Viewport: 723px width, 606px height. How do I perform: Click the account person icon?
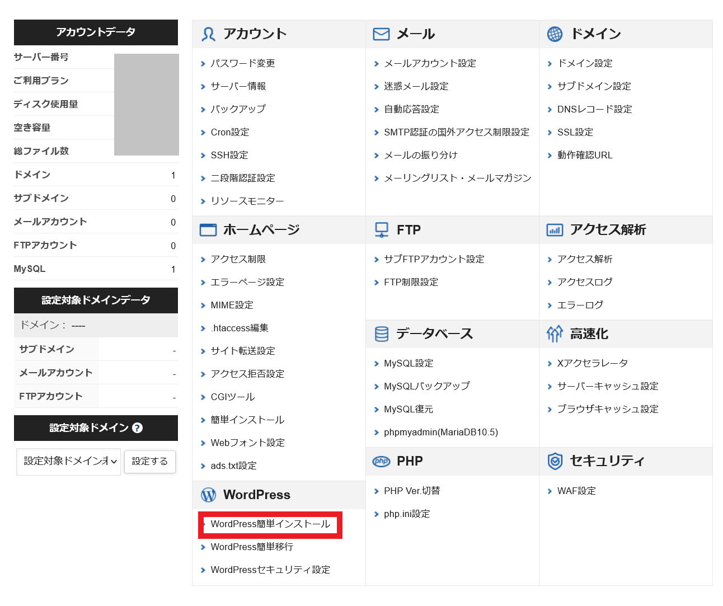[x=208, y=35]
